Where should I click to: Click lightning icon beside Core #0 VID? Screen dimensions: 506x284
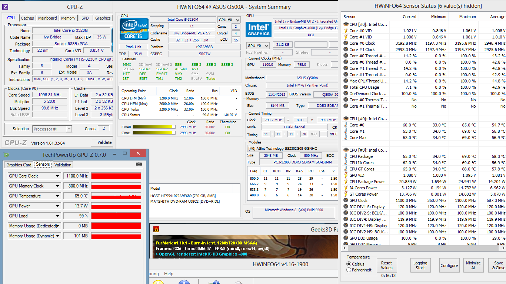coord(346,31)
